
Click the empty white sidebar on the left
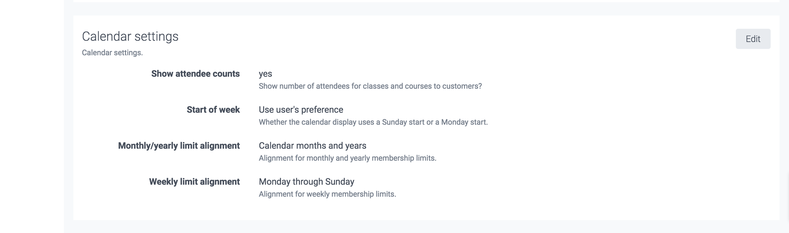[32, 117]
